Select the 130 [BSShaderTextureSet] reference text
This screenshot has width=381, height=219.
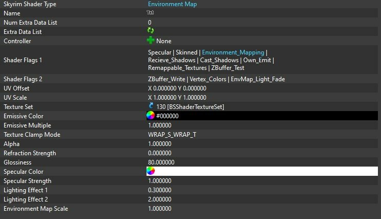coord(190,107)
